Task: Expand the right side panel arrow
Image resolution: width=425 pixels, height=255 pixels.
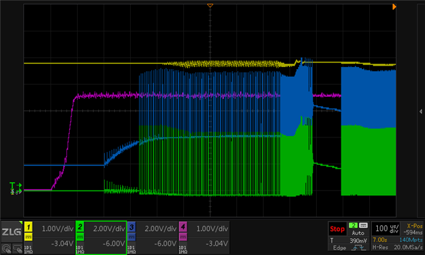Action: [x=420, y=112]
